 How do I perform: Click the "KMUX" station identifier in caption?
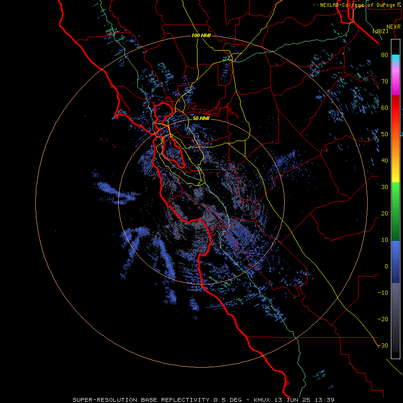point(263,400)
